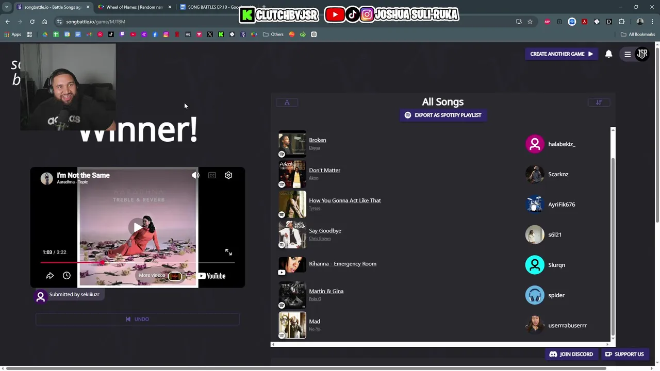Click the Say Goodbye album thumbnail
Viewport: 660px width, 371px height.
(292, 234)
